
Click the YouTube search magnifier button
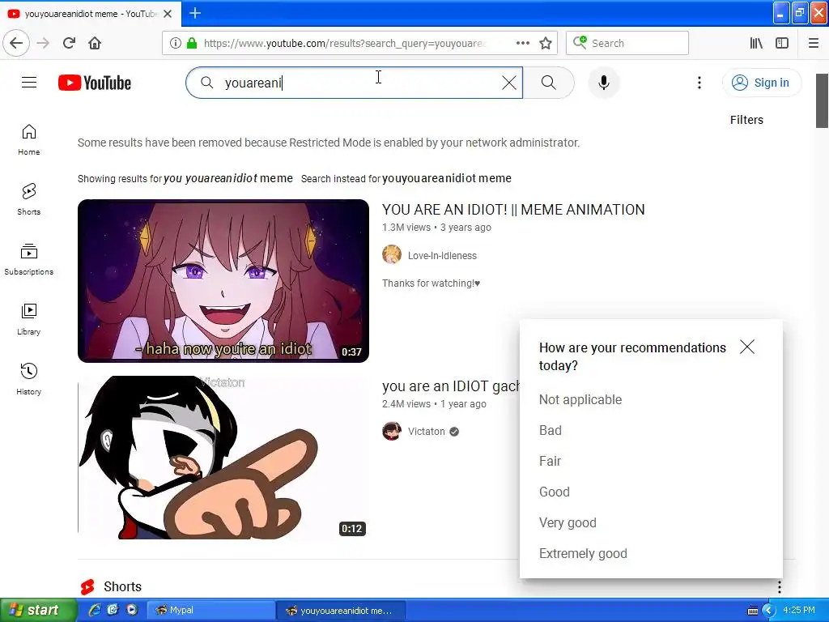549,83
